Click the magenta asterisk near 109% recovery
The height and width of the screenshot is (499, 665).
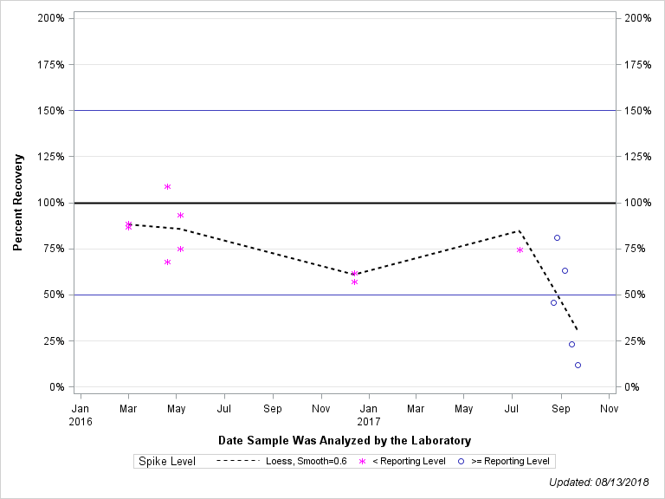point(167,187)
